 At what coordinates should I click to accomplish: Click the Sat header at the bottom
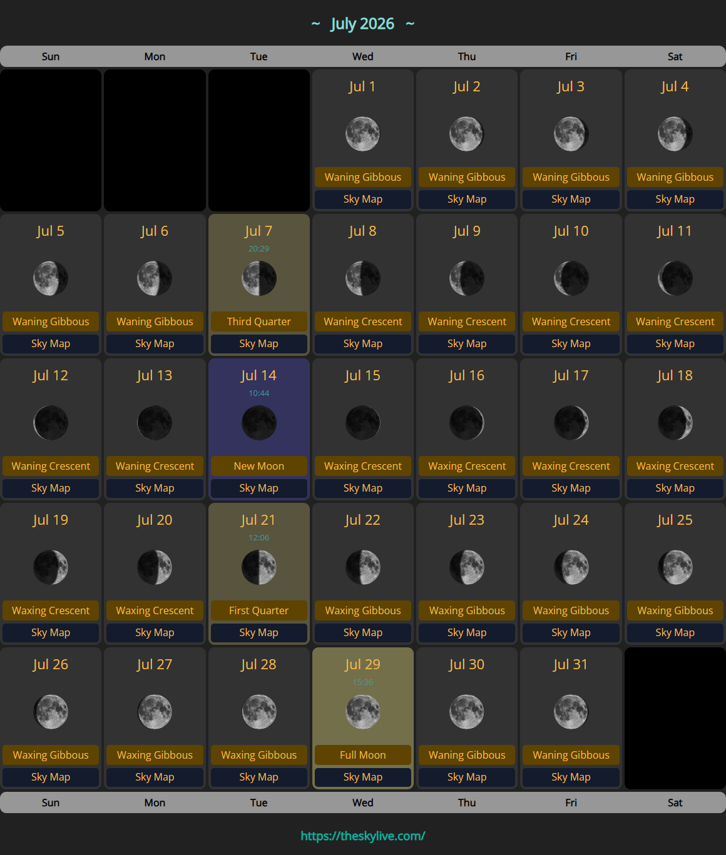[x=675, y=802]
